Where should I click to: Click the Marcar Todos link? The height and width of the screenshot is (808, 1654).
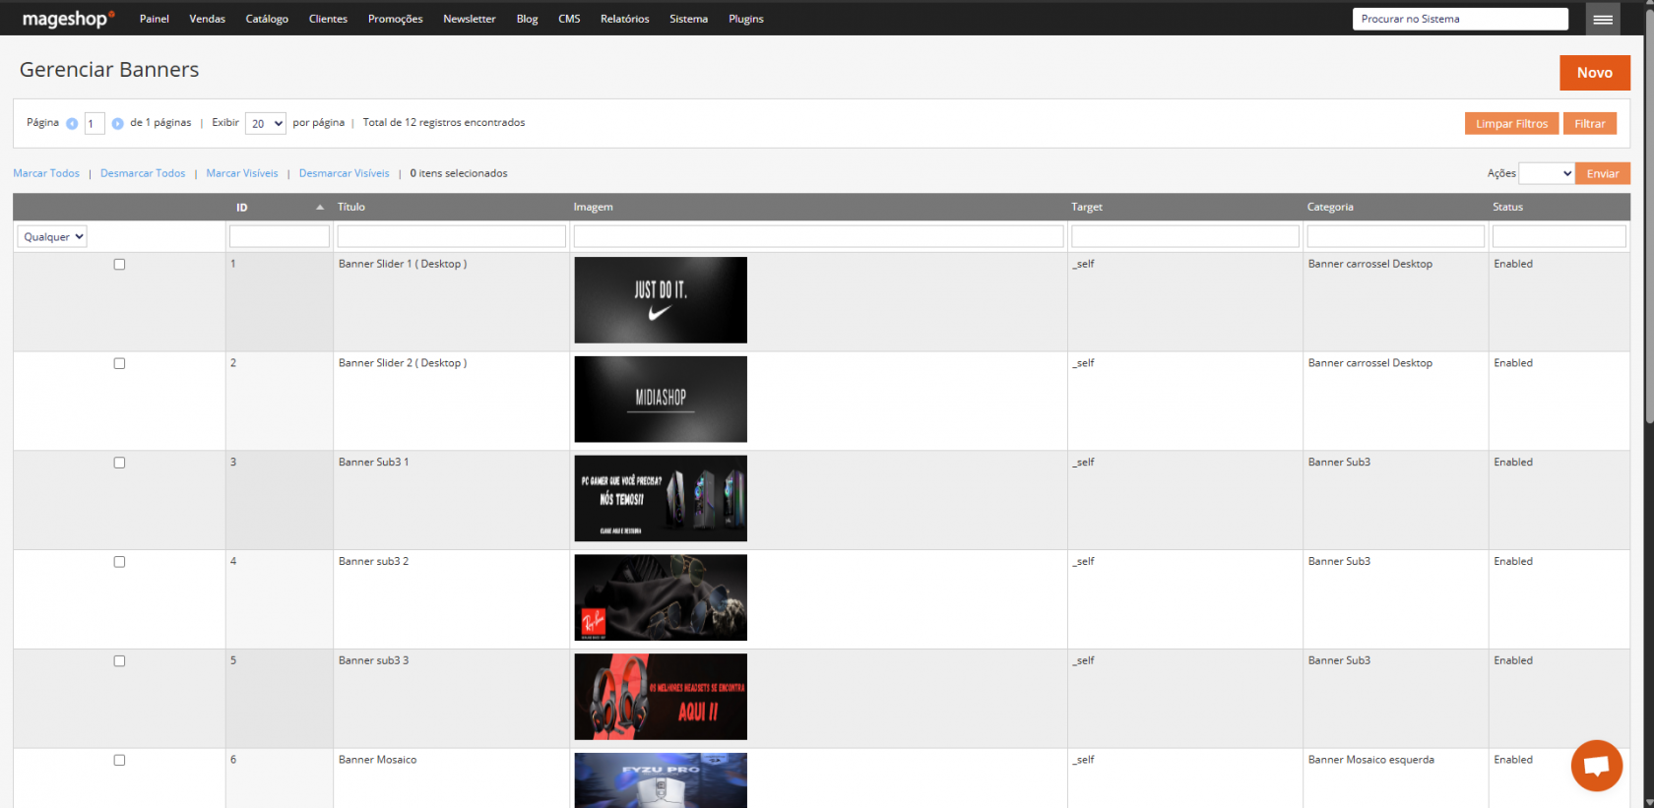tap(46, 173)
